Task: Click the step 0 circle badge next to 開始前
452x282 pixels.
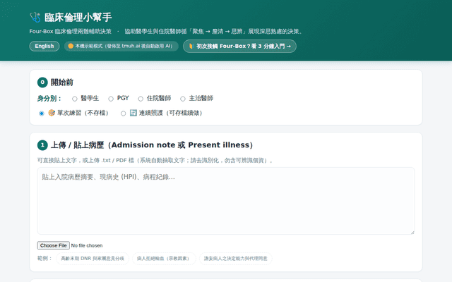Action: click(42, 82)
